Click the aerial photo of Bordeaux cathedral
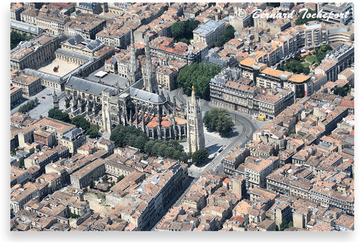364x242 pixels. click(x=182, y=117)
